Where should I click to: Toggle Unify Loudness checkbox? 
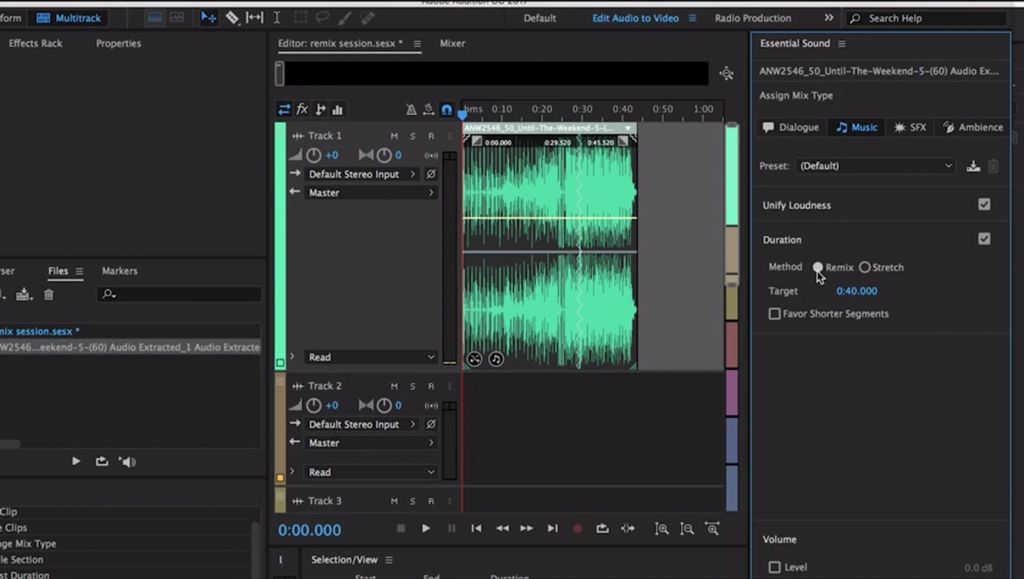pos(984,204)
